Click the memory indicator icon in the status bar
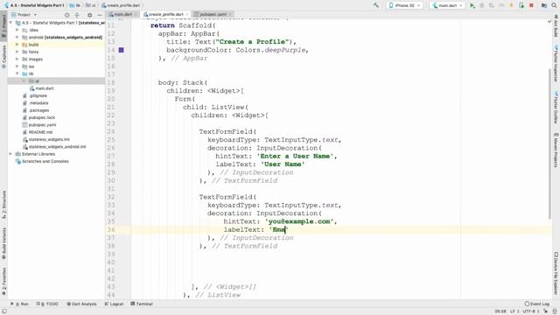 (555, 311)
